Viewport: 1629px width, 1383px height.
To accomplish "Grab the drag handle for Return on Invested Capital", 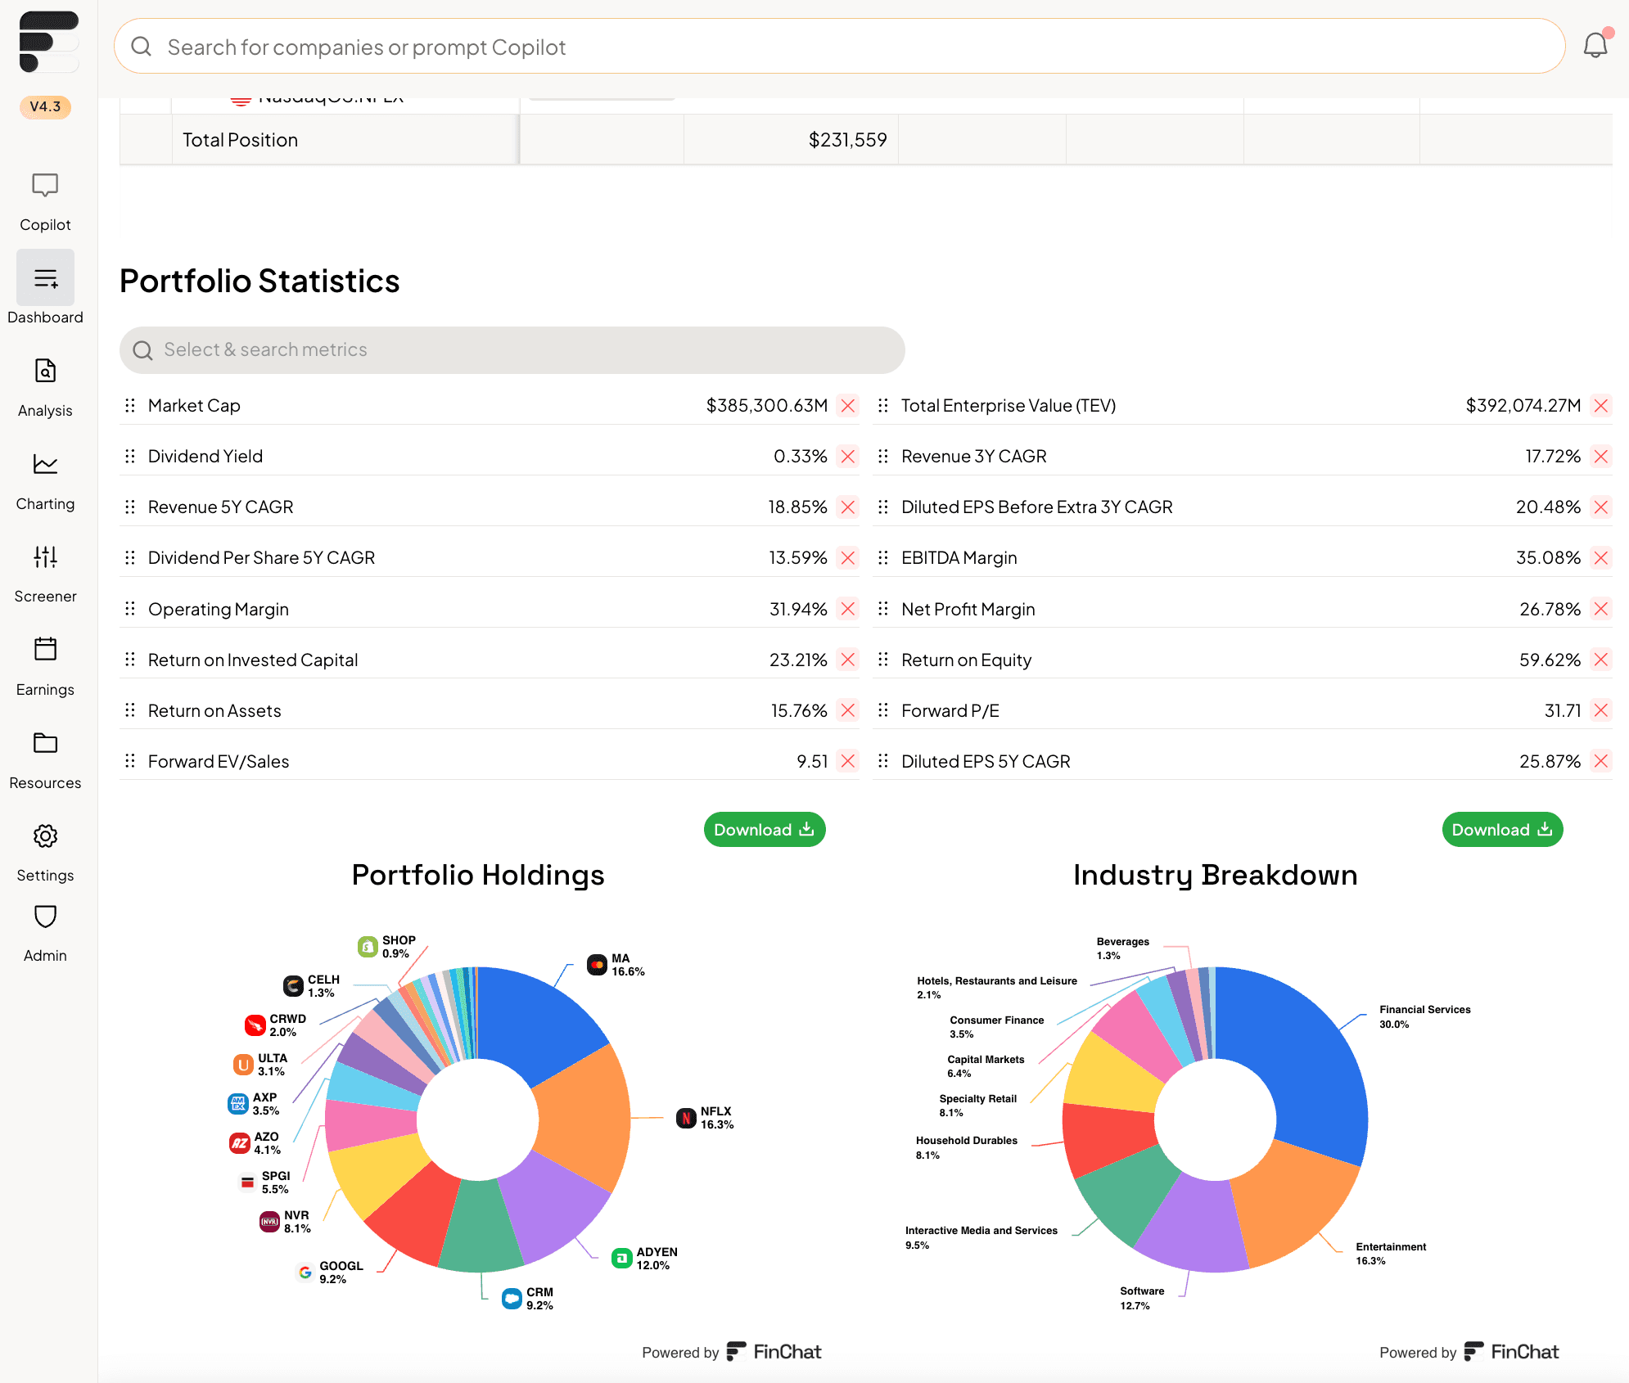I will 129,659.
